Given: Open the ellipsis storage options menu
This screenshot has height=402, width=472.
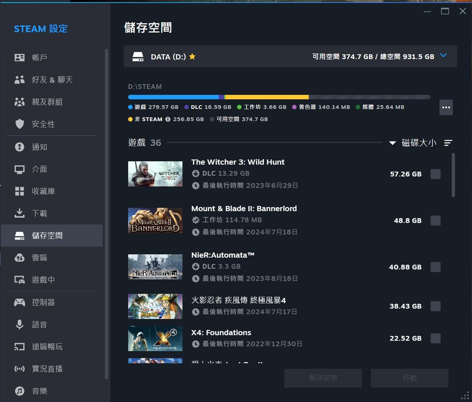Looking at the screenshot, I should [446, 107].
